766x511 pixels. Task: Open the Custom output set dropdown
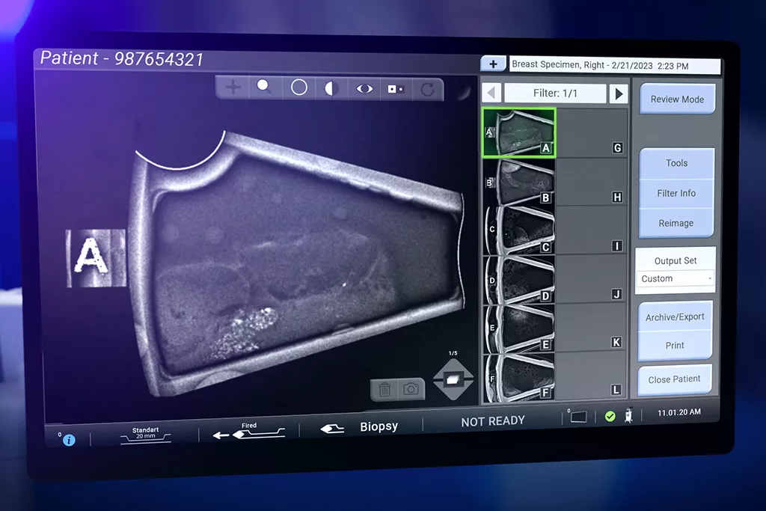coord(675,278)
